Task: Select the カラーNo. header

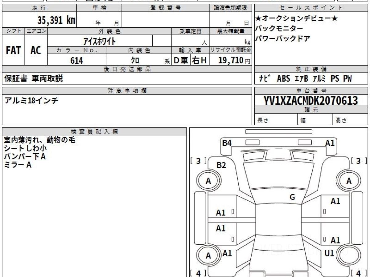Action: (77, 50)
